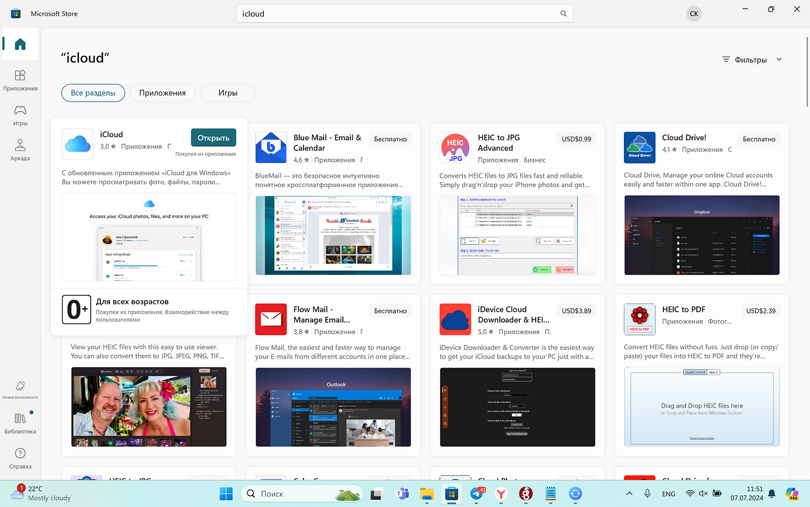
Task: Expand the Фильтры dropdown
Action: (x=752, y=60)
